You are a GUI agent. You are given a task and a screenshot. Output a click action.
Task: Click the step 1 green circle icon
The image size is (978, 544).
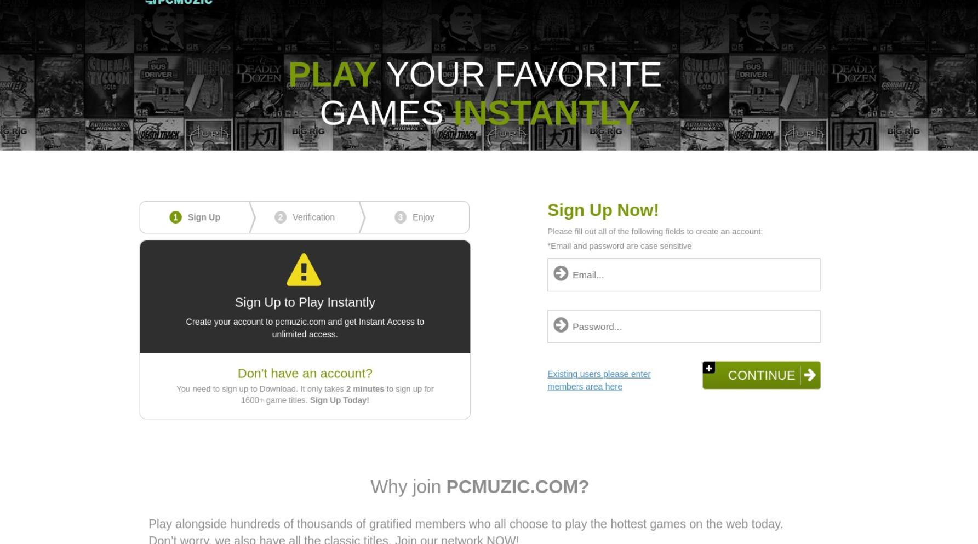pos(175,217)
